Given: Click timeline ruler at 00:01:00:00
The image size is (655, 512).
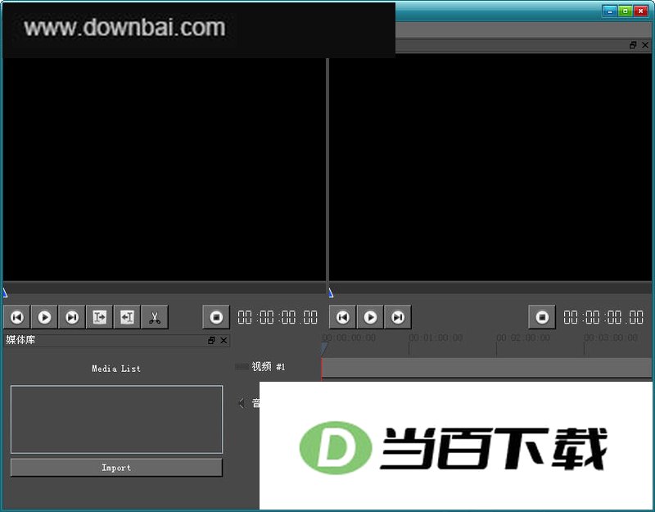Looking at the screenshot, I should [x=436, y=338].
